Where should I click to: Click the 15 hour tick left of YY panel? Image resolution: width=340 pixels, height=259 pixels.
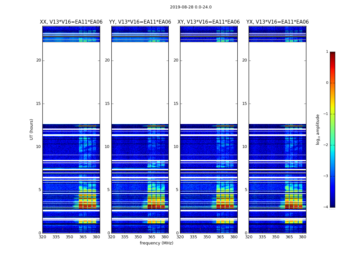(107, 104)
